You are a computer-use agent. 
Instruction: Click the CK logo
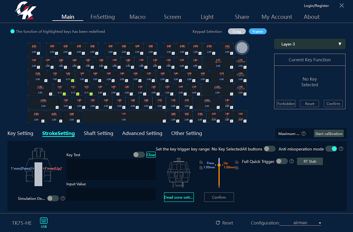coord(25,10)
